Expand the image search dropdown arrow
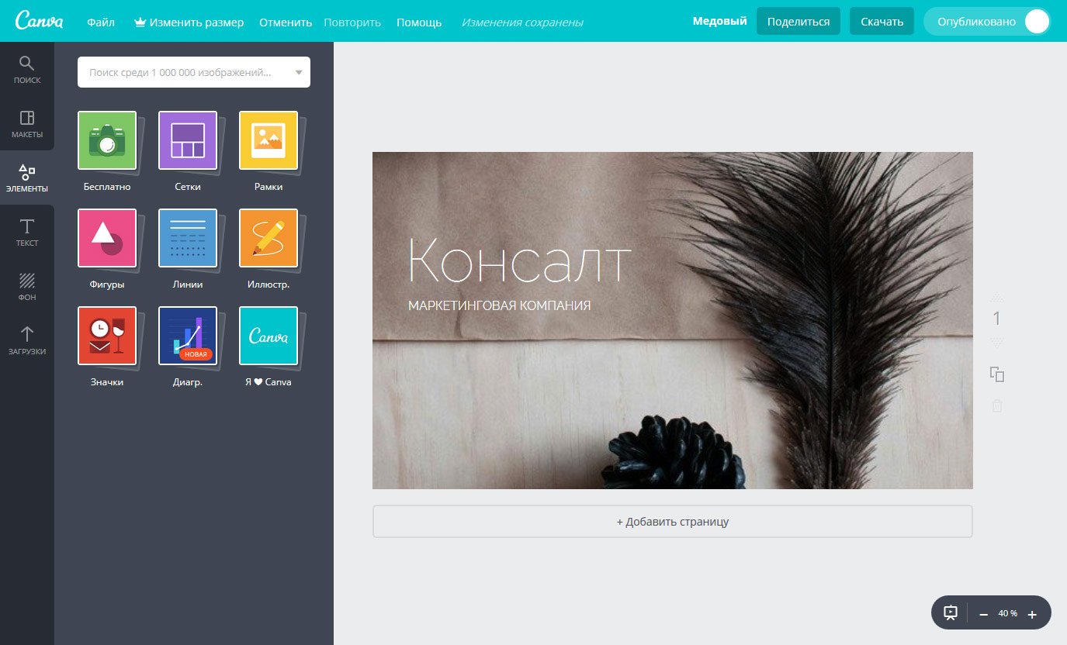 tap(299, 73)
